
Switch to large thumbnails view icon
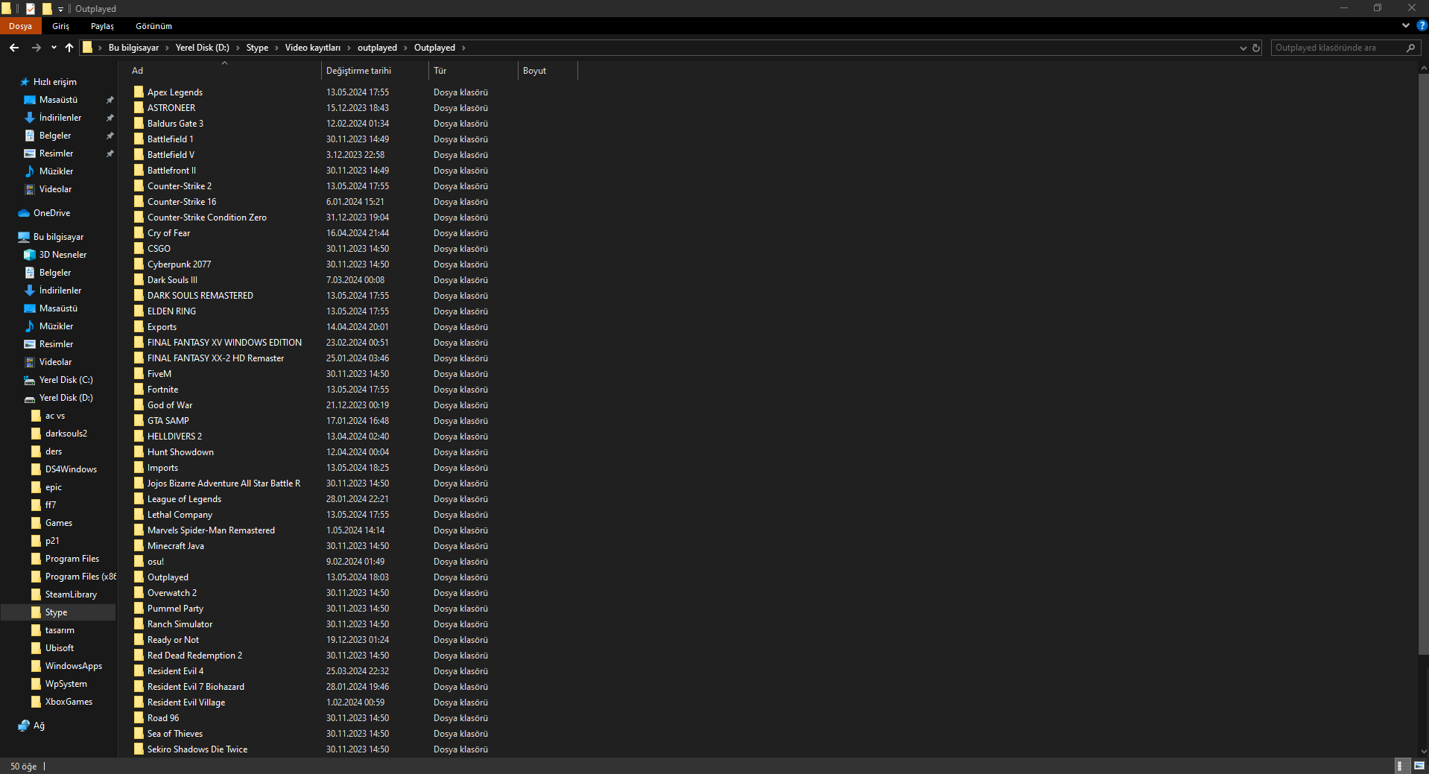(x=1419, y=766)
